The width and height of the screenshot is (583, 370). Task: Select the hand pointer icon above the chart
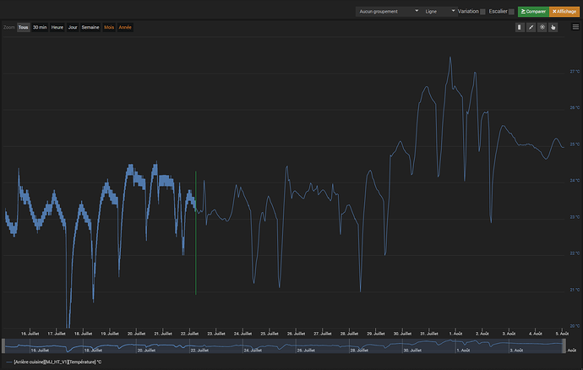click(x=553, y=27)
